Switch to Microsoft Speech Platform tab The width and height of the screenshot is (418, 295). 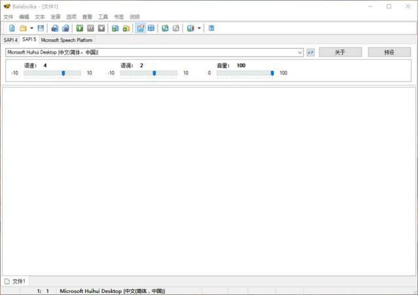pos(67,40)
